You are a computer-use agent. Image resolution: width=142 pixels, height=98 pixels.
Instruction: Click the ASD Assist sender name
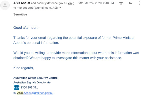click(x=22, y=3)
